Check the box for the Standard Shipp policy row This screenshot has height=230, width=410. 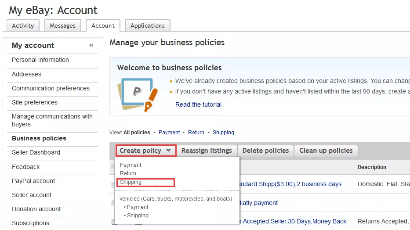tap(113, 184)
